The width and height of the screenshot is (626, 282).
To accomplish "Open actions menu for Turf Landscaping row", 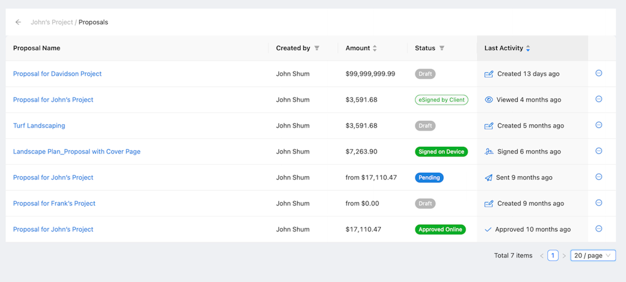I will click(x=598, y=125).
